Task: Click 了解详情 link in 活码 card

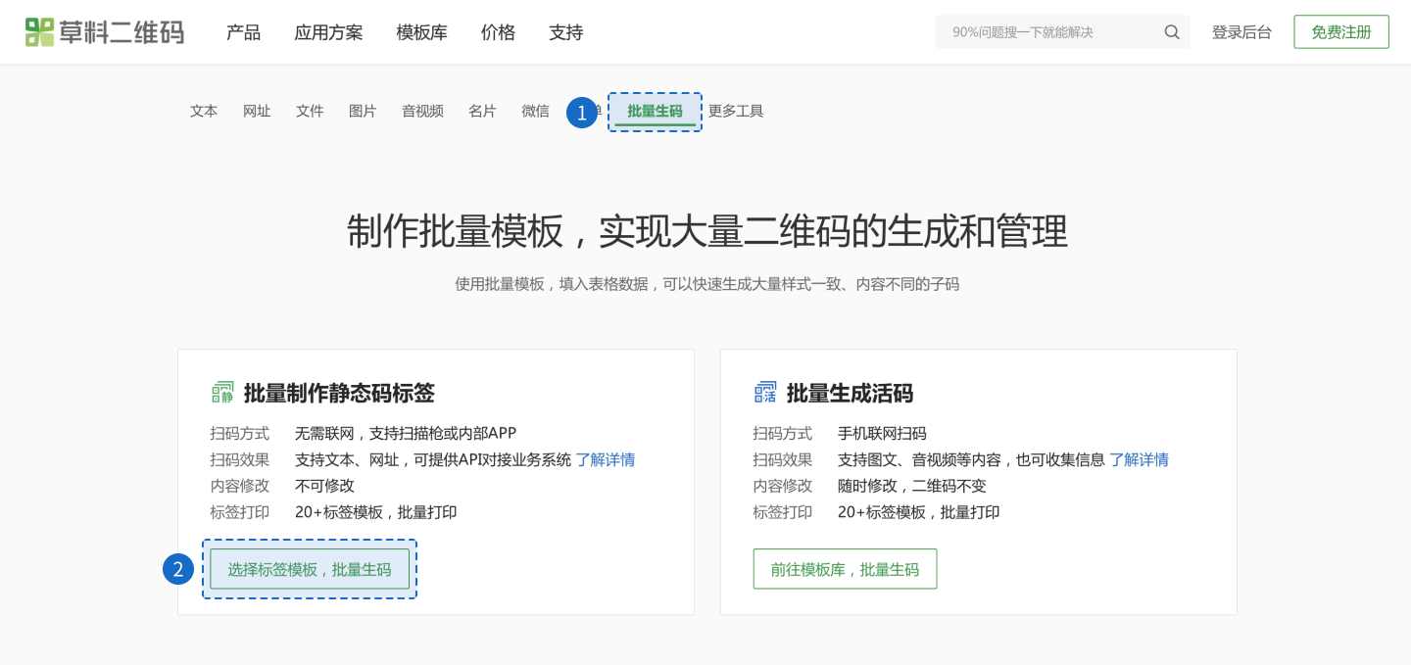Action: 1139,459
